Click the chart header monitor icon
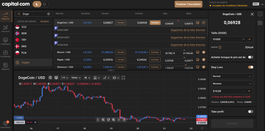 [56, 78]
